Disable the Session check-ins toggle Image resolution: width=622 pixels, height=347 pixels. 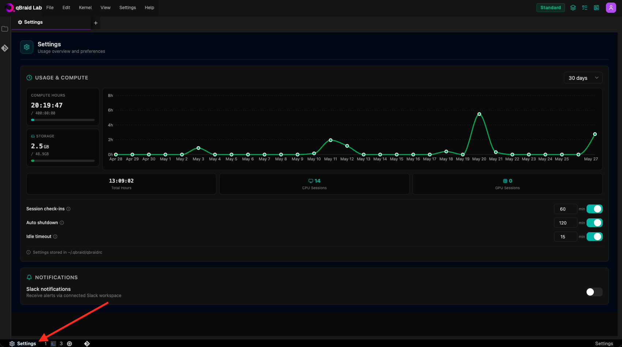(x=595, y=209)
